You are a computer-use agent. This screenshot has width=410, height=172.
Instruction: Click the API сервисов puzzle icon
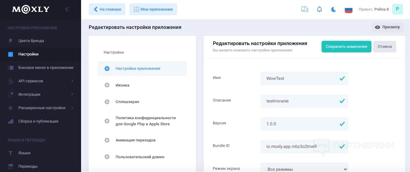pos(11,81)
